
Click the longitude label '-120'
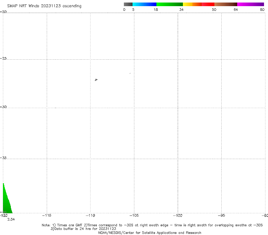[4, 215]
